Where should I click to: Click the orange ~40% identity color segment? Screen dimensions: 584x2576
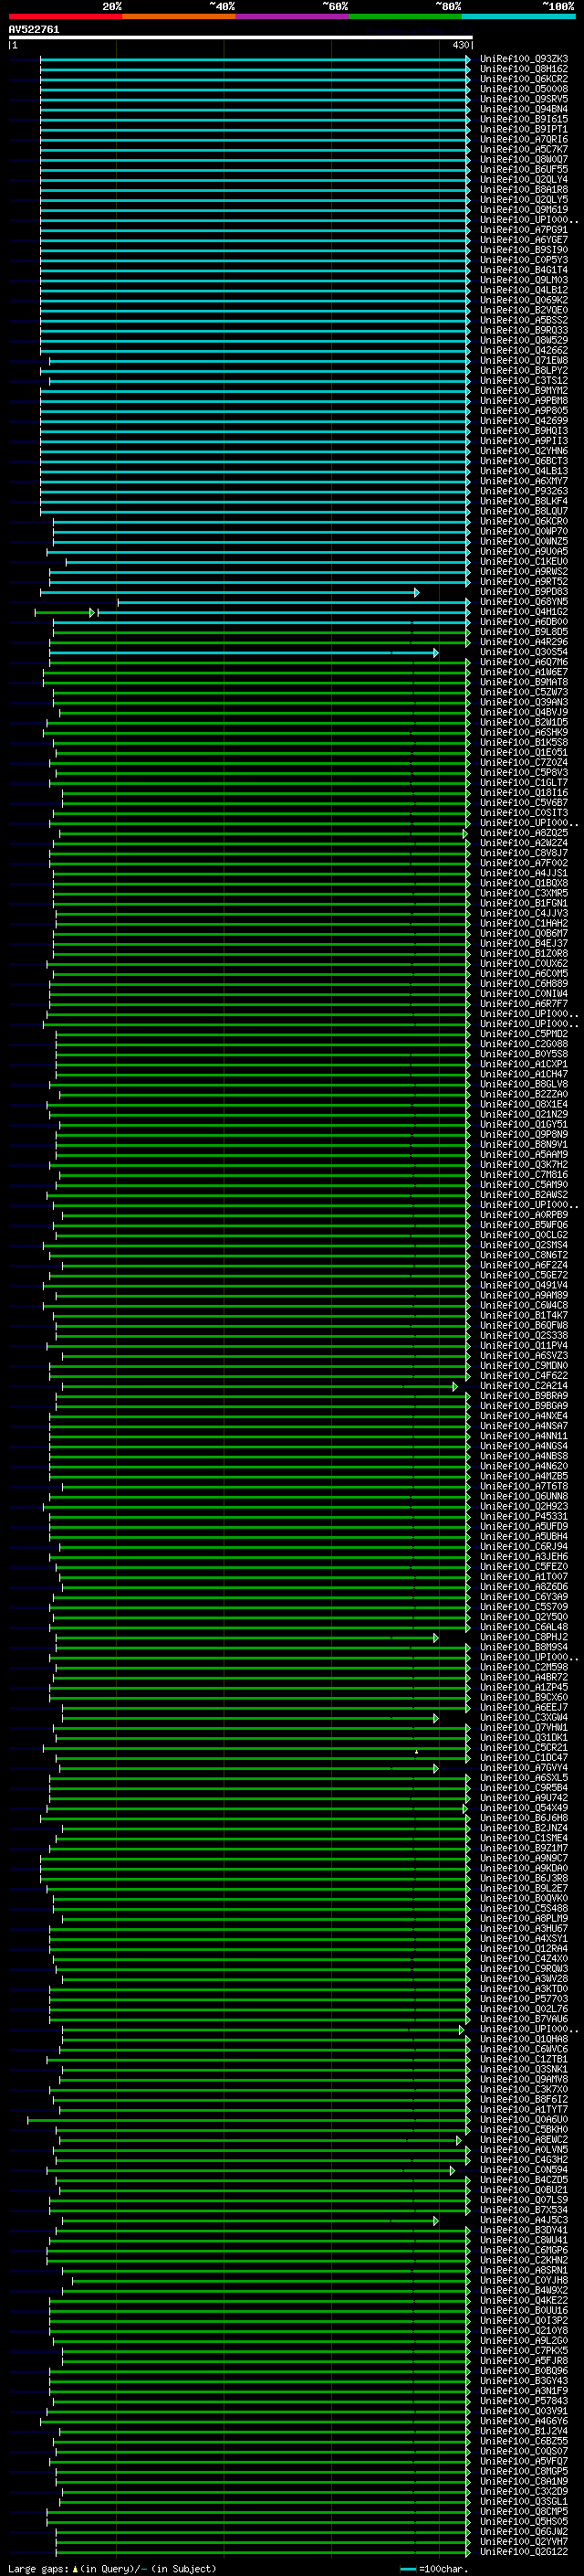point(179,16)
